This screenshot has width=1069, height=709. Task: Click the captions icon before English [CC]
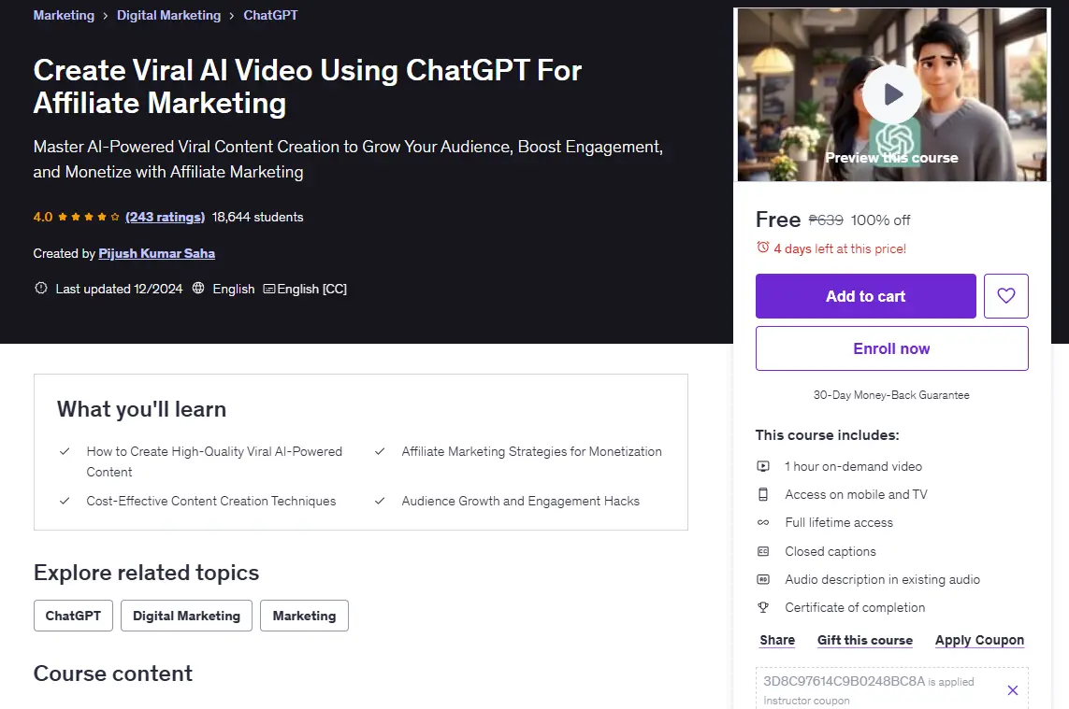pyautogui.click(x=269, y=289)
